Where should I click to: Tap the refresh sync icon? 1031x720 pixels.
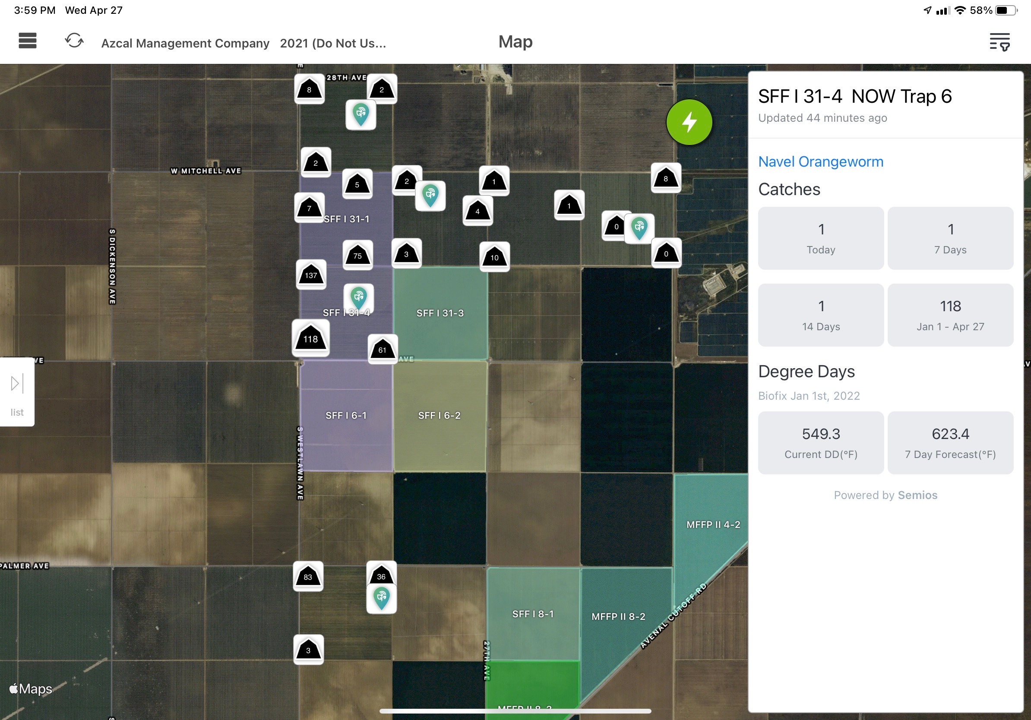pyautogui.click(x=74, y=41)
